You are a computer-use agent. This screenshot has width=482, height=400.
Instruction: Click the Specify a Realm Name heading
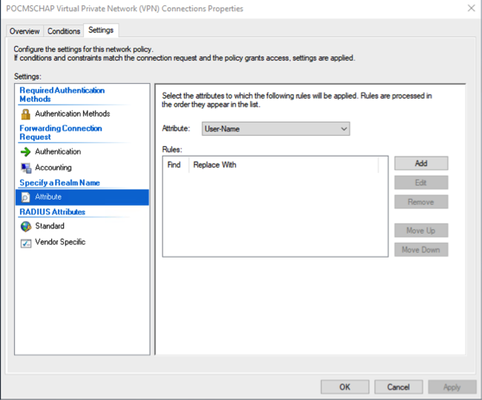59,183
